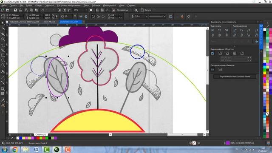Pick the yellow swatch in document palette
Viewport: 272px width, 153px height.
24,138
